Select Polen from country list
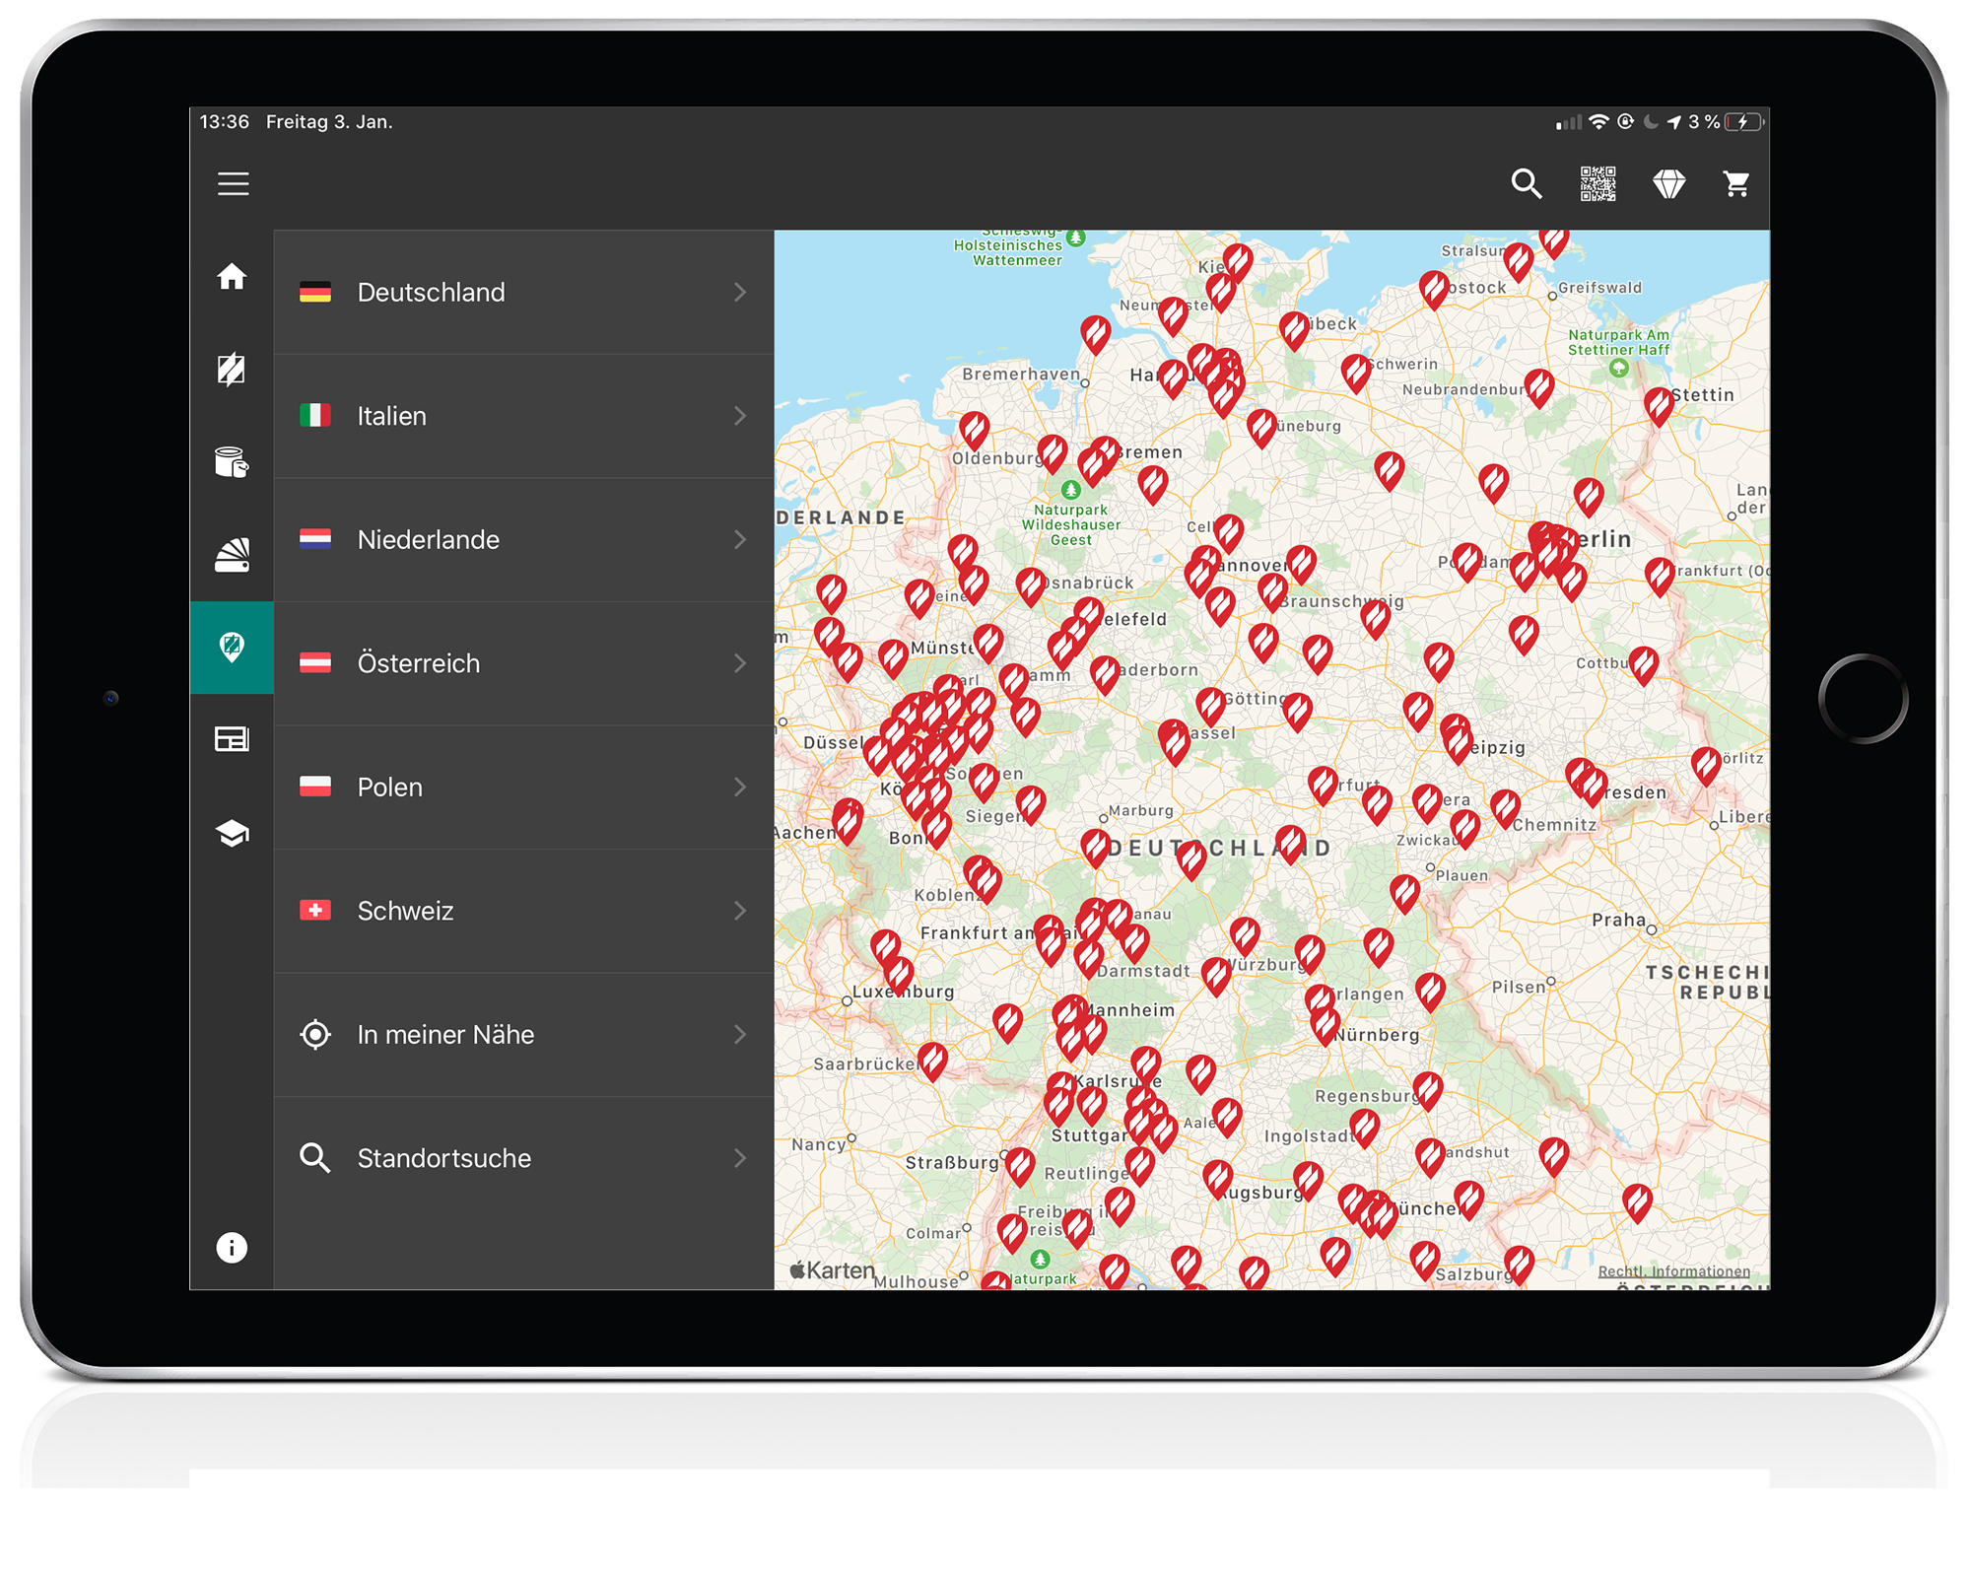 point(523,788)
